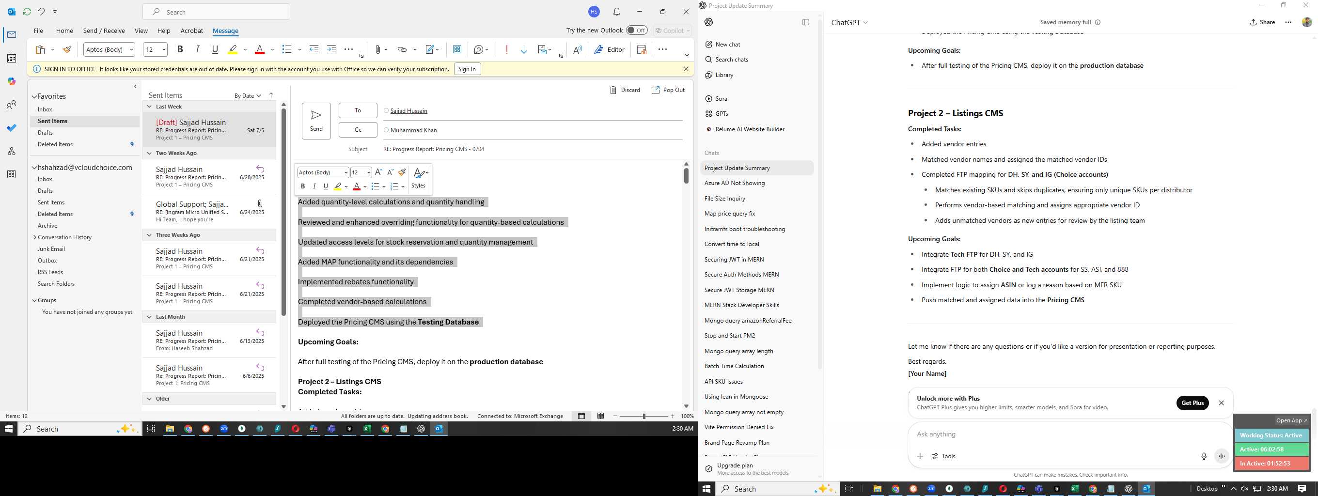
Task: Apply yellow highlight color from the ribbon
Action: coord(233,49)
